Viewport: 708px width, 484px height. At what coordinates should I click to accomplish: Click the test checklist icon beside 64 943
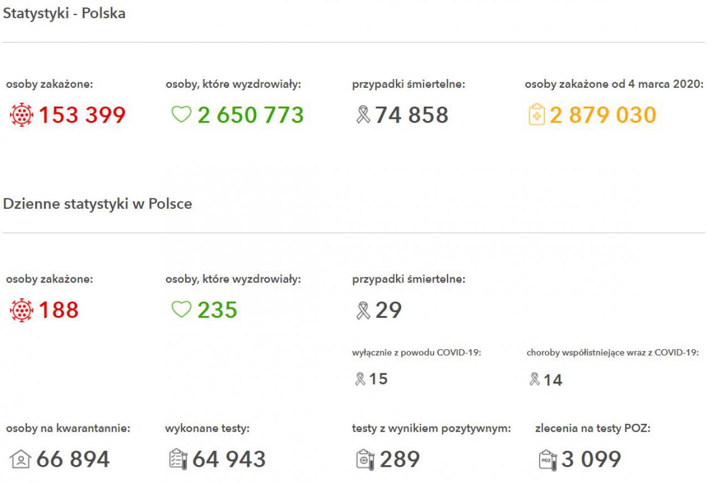tap(179, 459)
